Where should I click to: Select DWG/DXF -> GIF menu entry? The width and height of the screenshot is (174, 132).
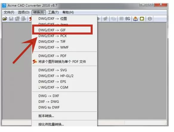[x=64, y=30]
